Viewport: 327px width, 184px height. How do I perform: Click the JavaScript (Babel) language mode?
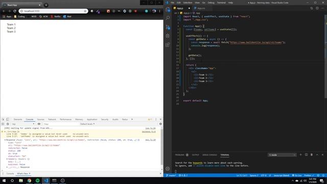(282, 175)
